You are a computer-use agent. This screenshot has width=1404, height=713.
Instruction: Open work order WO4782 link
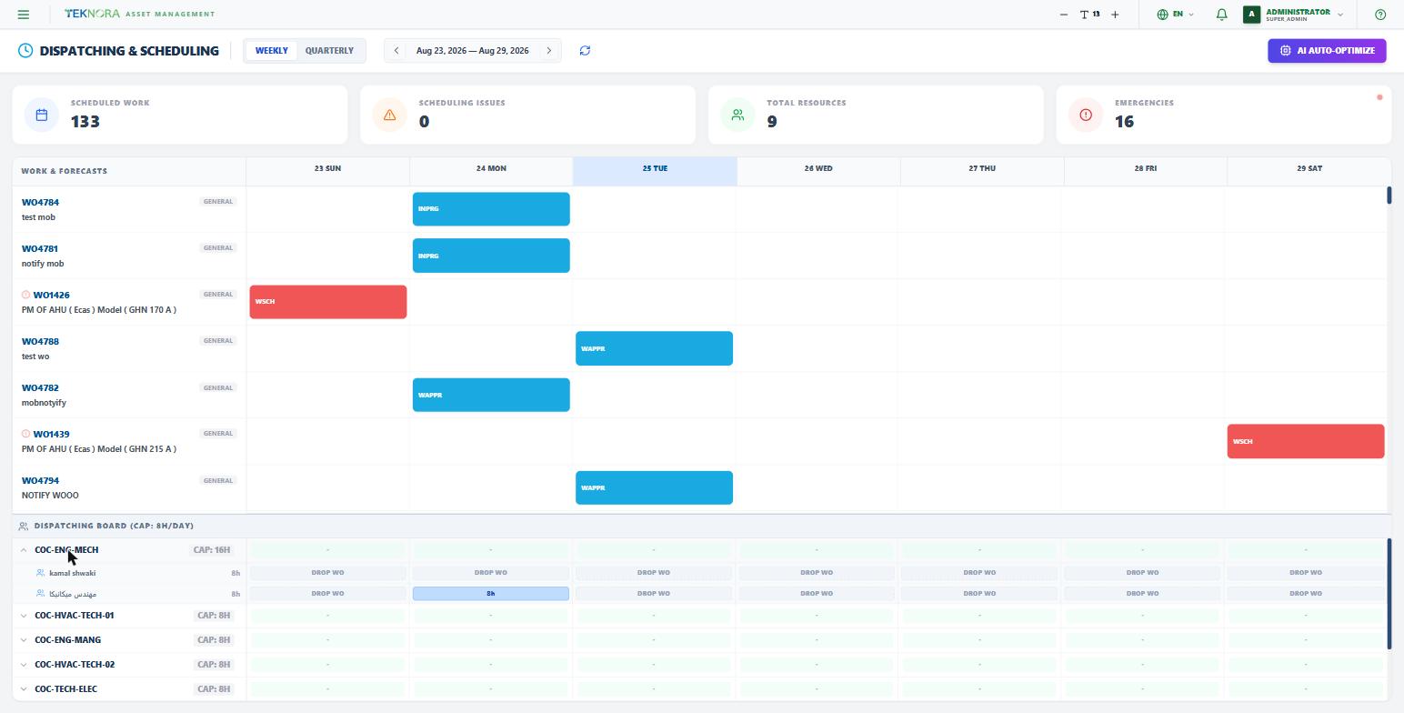tap(40, 388)
